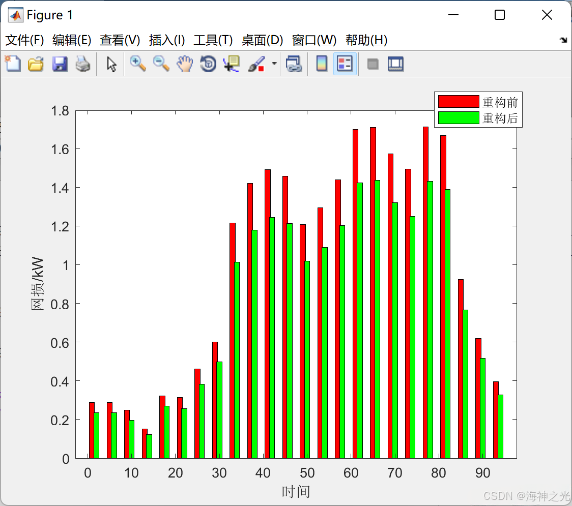
Task: Minimize the Figure 1 window
Action: point(453,15)
